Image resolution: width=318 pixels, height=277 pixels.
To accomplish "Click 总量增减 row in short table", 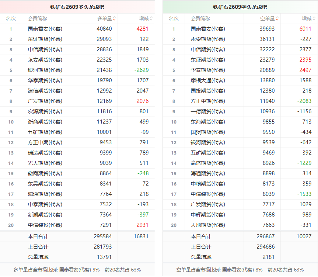I will point(240,257).
